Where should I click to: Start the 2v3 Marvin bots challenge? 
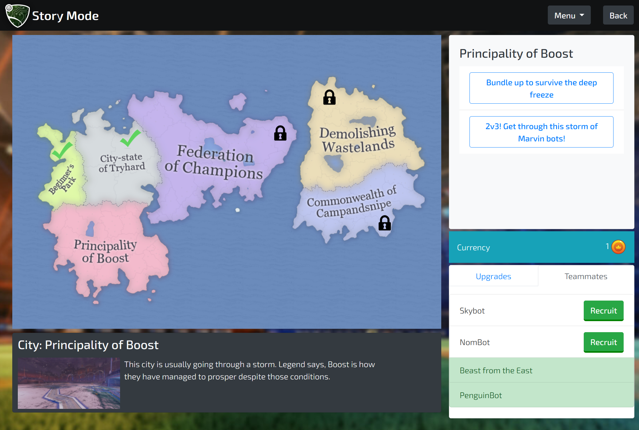(x=541, y=132)
